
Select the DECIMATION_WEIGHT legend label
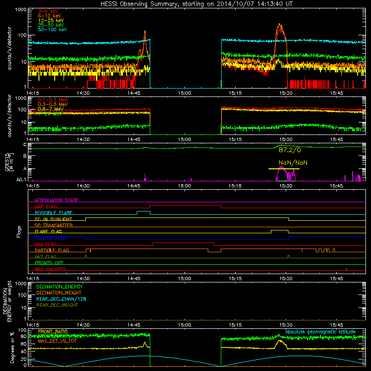(59, 293)
